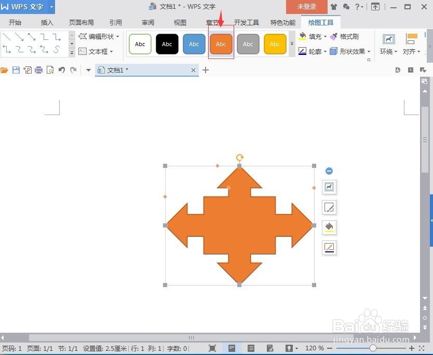Open the 环绕 wrap text menu
The width and height of the screenshot is (433, 355).
point(388,44)
